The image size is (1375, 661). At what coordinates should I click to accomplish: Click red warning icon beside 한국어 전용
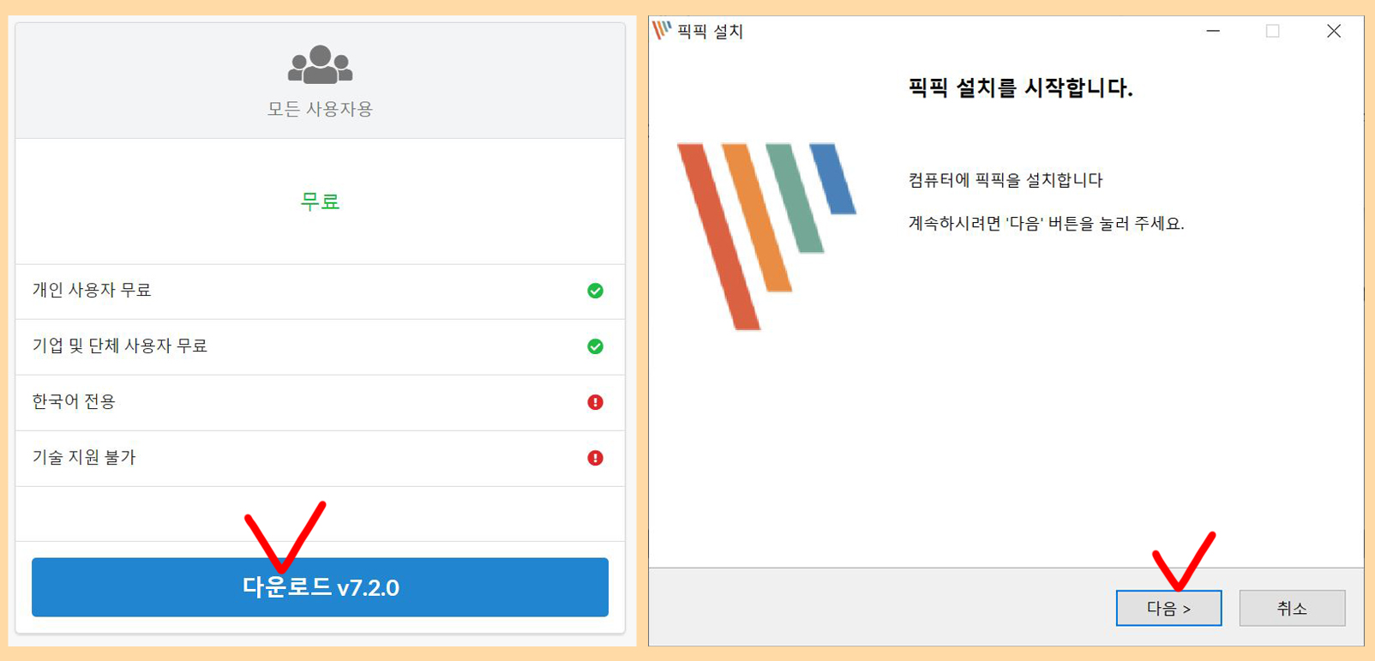point(595,402)
